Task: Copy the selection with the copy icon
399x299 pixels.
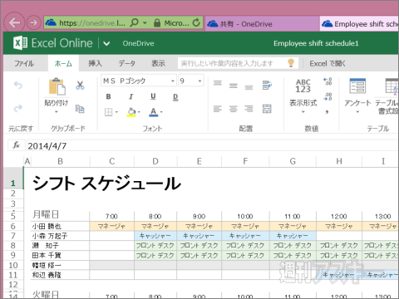Action: click(80, 109)
